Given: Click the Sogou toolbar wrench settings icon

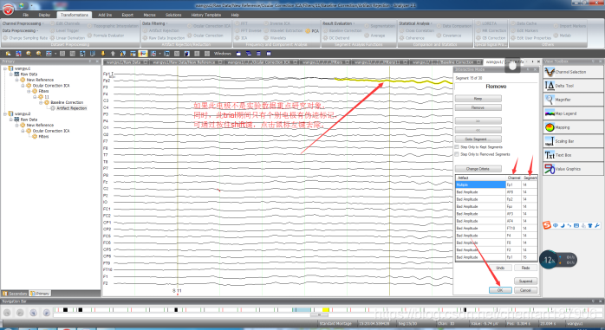Looking at the screenshot, I should 597,225.
